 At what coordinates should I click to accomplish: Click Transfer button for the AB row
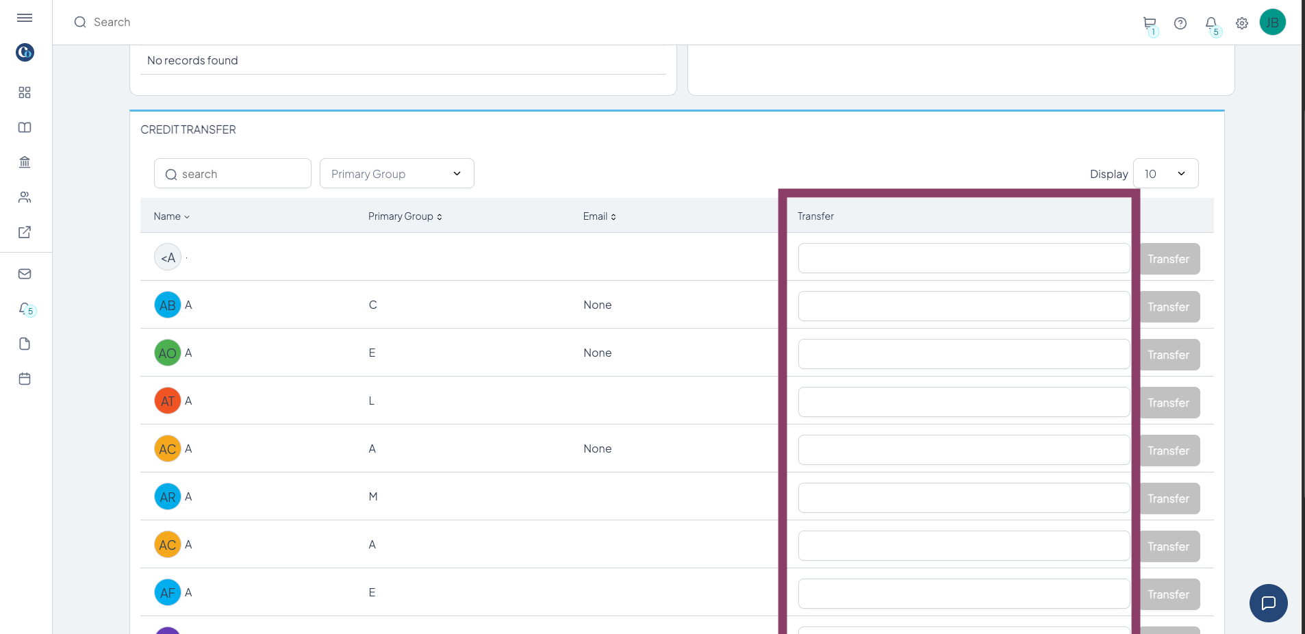click(1169, 307)
